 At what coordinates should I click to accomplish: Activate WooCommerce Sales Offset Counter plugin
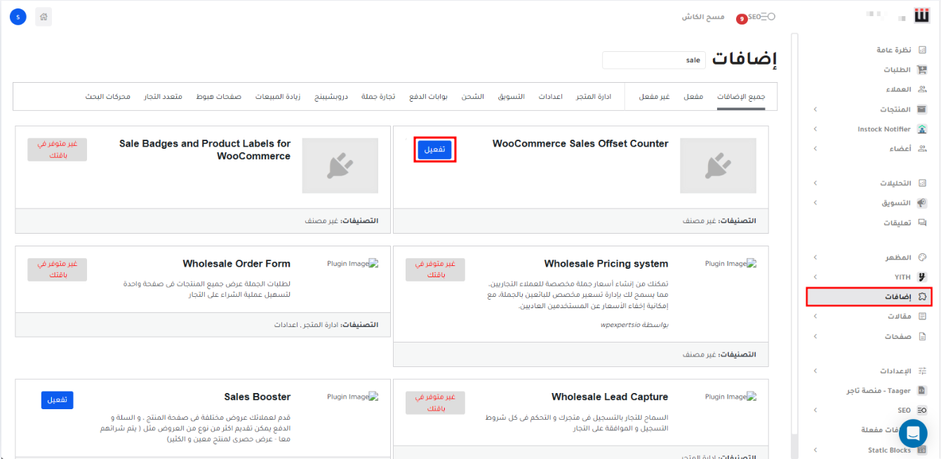pos(434,149)
